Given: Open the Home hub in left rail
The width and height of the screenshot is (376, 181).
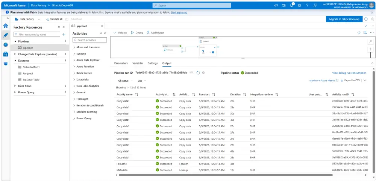Looking at the screenshot, I should 6,26.
